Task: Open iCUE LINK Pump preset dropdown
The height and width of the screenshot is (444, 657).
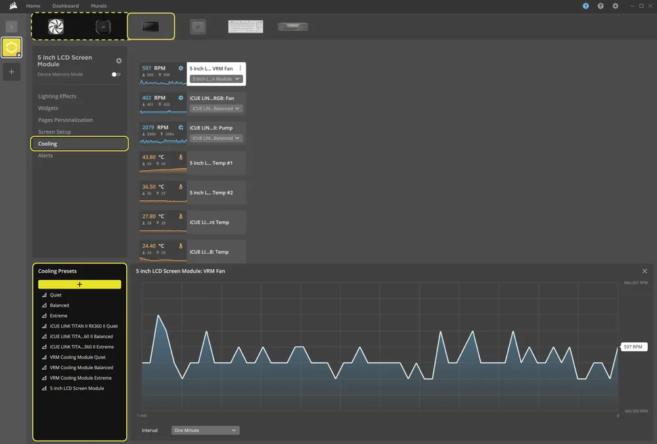Action: click(x=216, y=138)
